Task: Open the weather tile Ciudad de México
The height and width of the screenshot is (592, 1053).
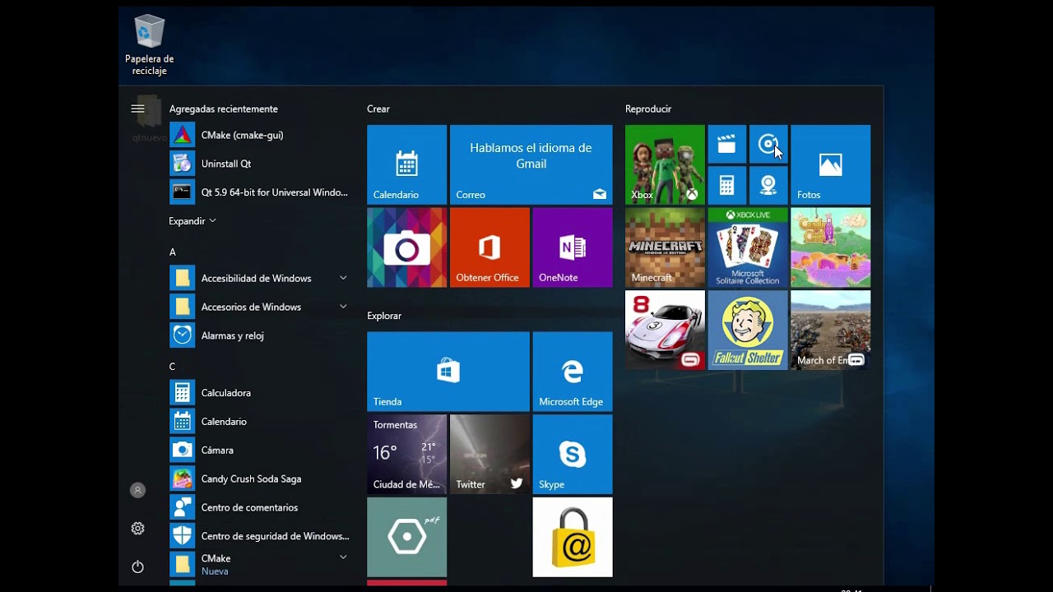Action: (406, 455)
